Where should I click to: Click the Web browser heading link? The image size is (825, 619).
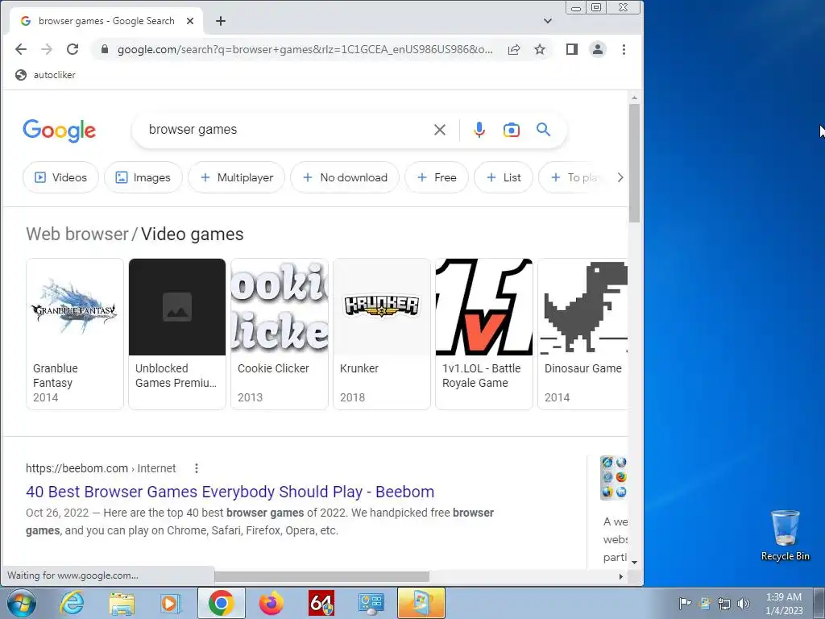77,235
